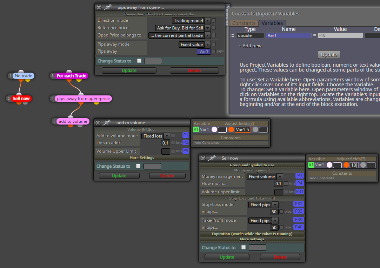Click the orange circle next to Var1-5 field
Image resolution: width=380 pixels, height=268 pixels.
point(231,129)
